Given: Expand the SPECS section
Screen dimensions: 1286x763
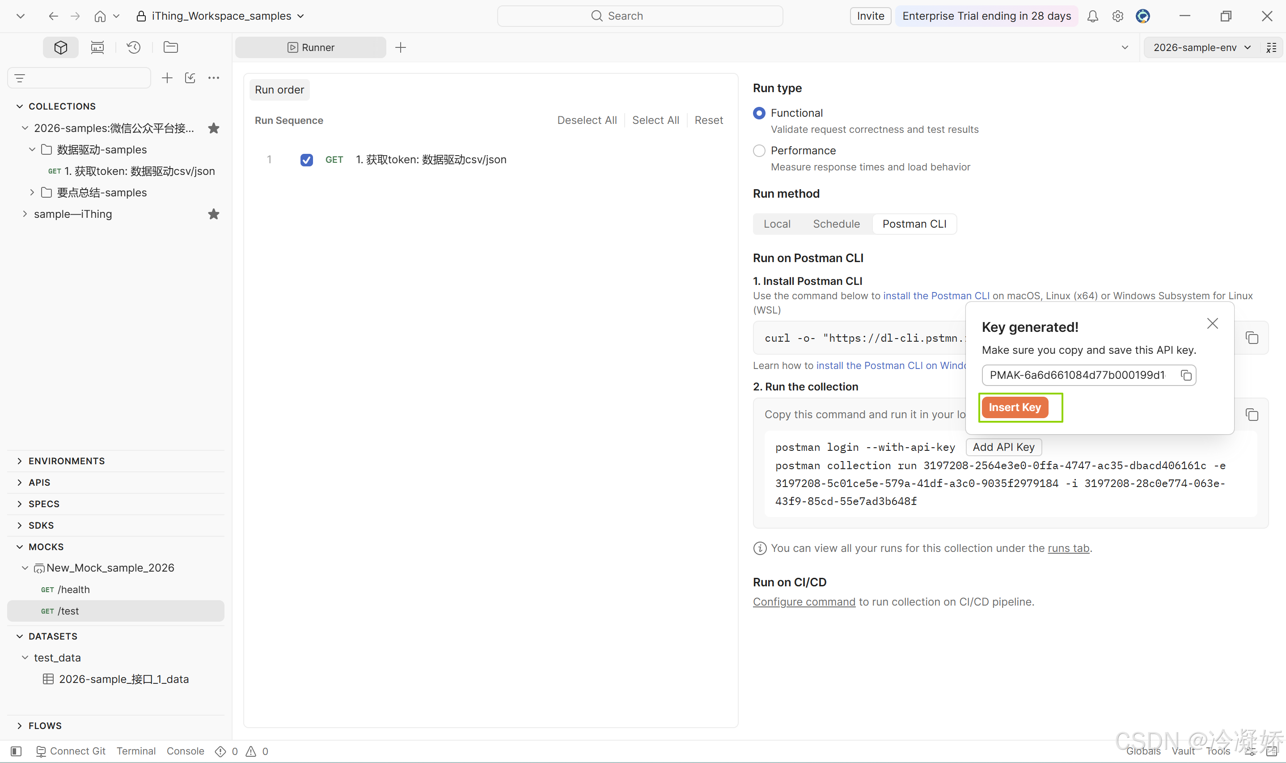Looking at the screenshot, I should point(20,504).
